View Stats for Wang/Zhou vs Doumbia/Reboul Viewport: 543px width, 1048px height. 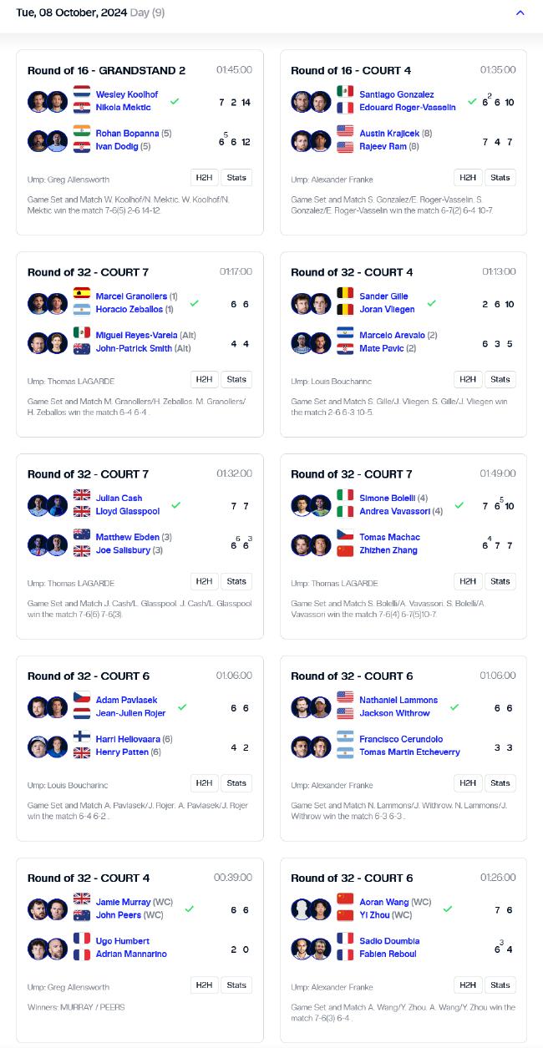(500, 985)
